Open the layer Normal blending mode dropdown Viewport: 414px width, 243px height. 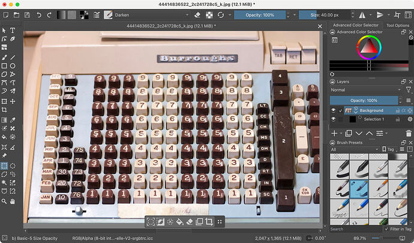coord(365,90)
